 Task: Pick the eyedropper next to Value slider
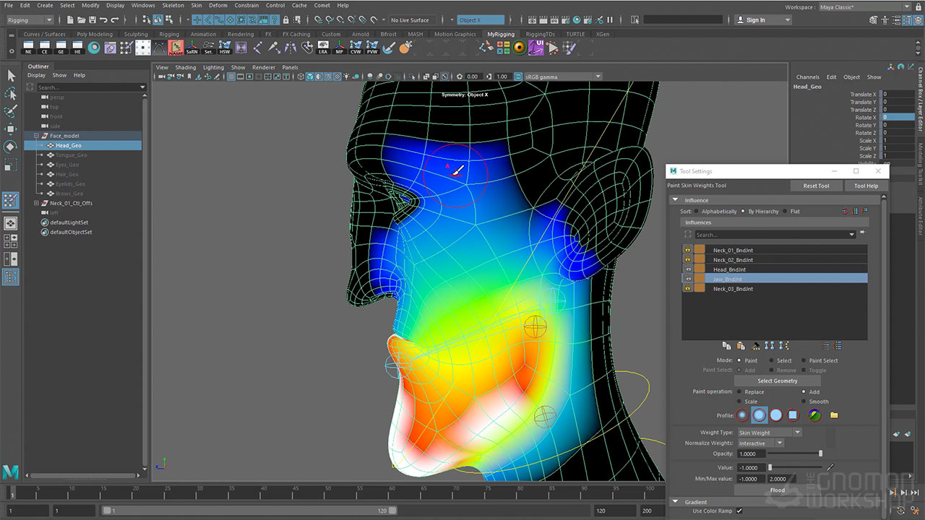(x=830, y=468)
